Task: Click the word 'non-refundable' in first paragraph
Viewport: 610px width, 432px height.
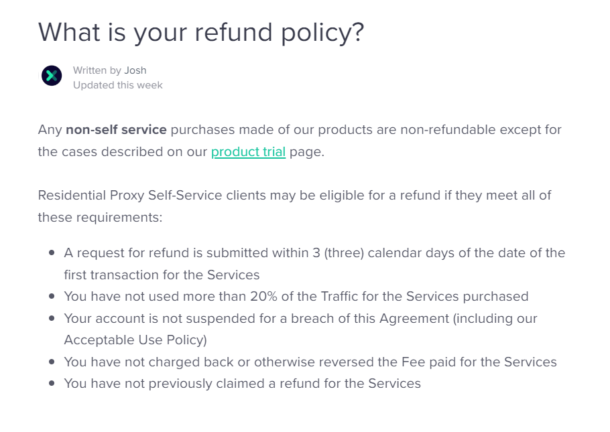Action: coord(448,129)
